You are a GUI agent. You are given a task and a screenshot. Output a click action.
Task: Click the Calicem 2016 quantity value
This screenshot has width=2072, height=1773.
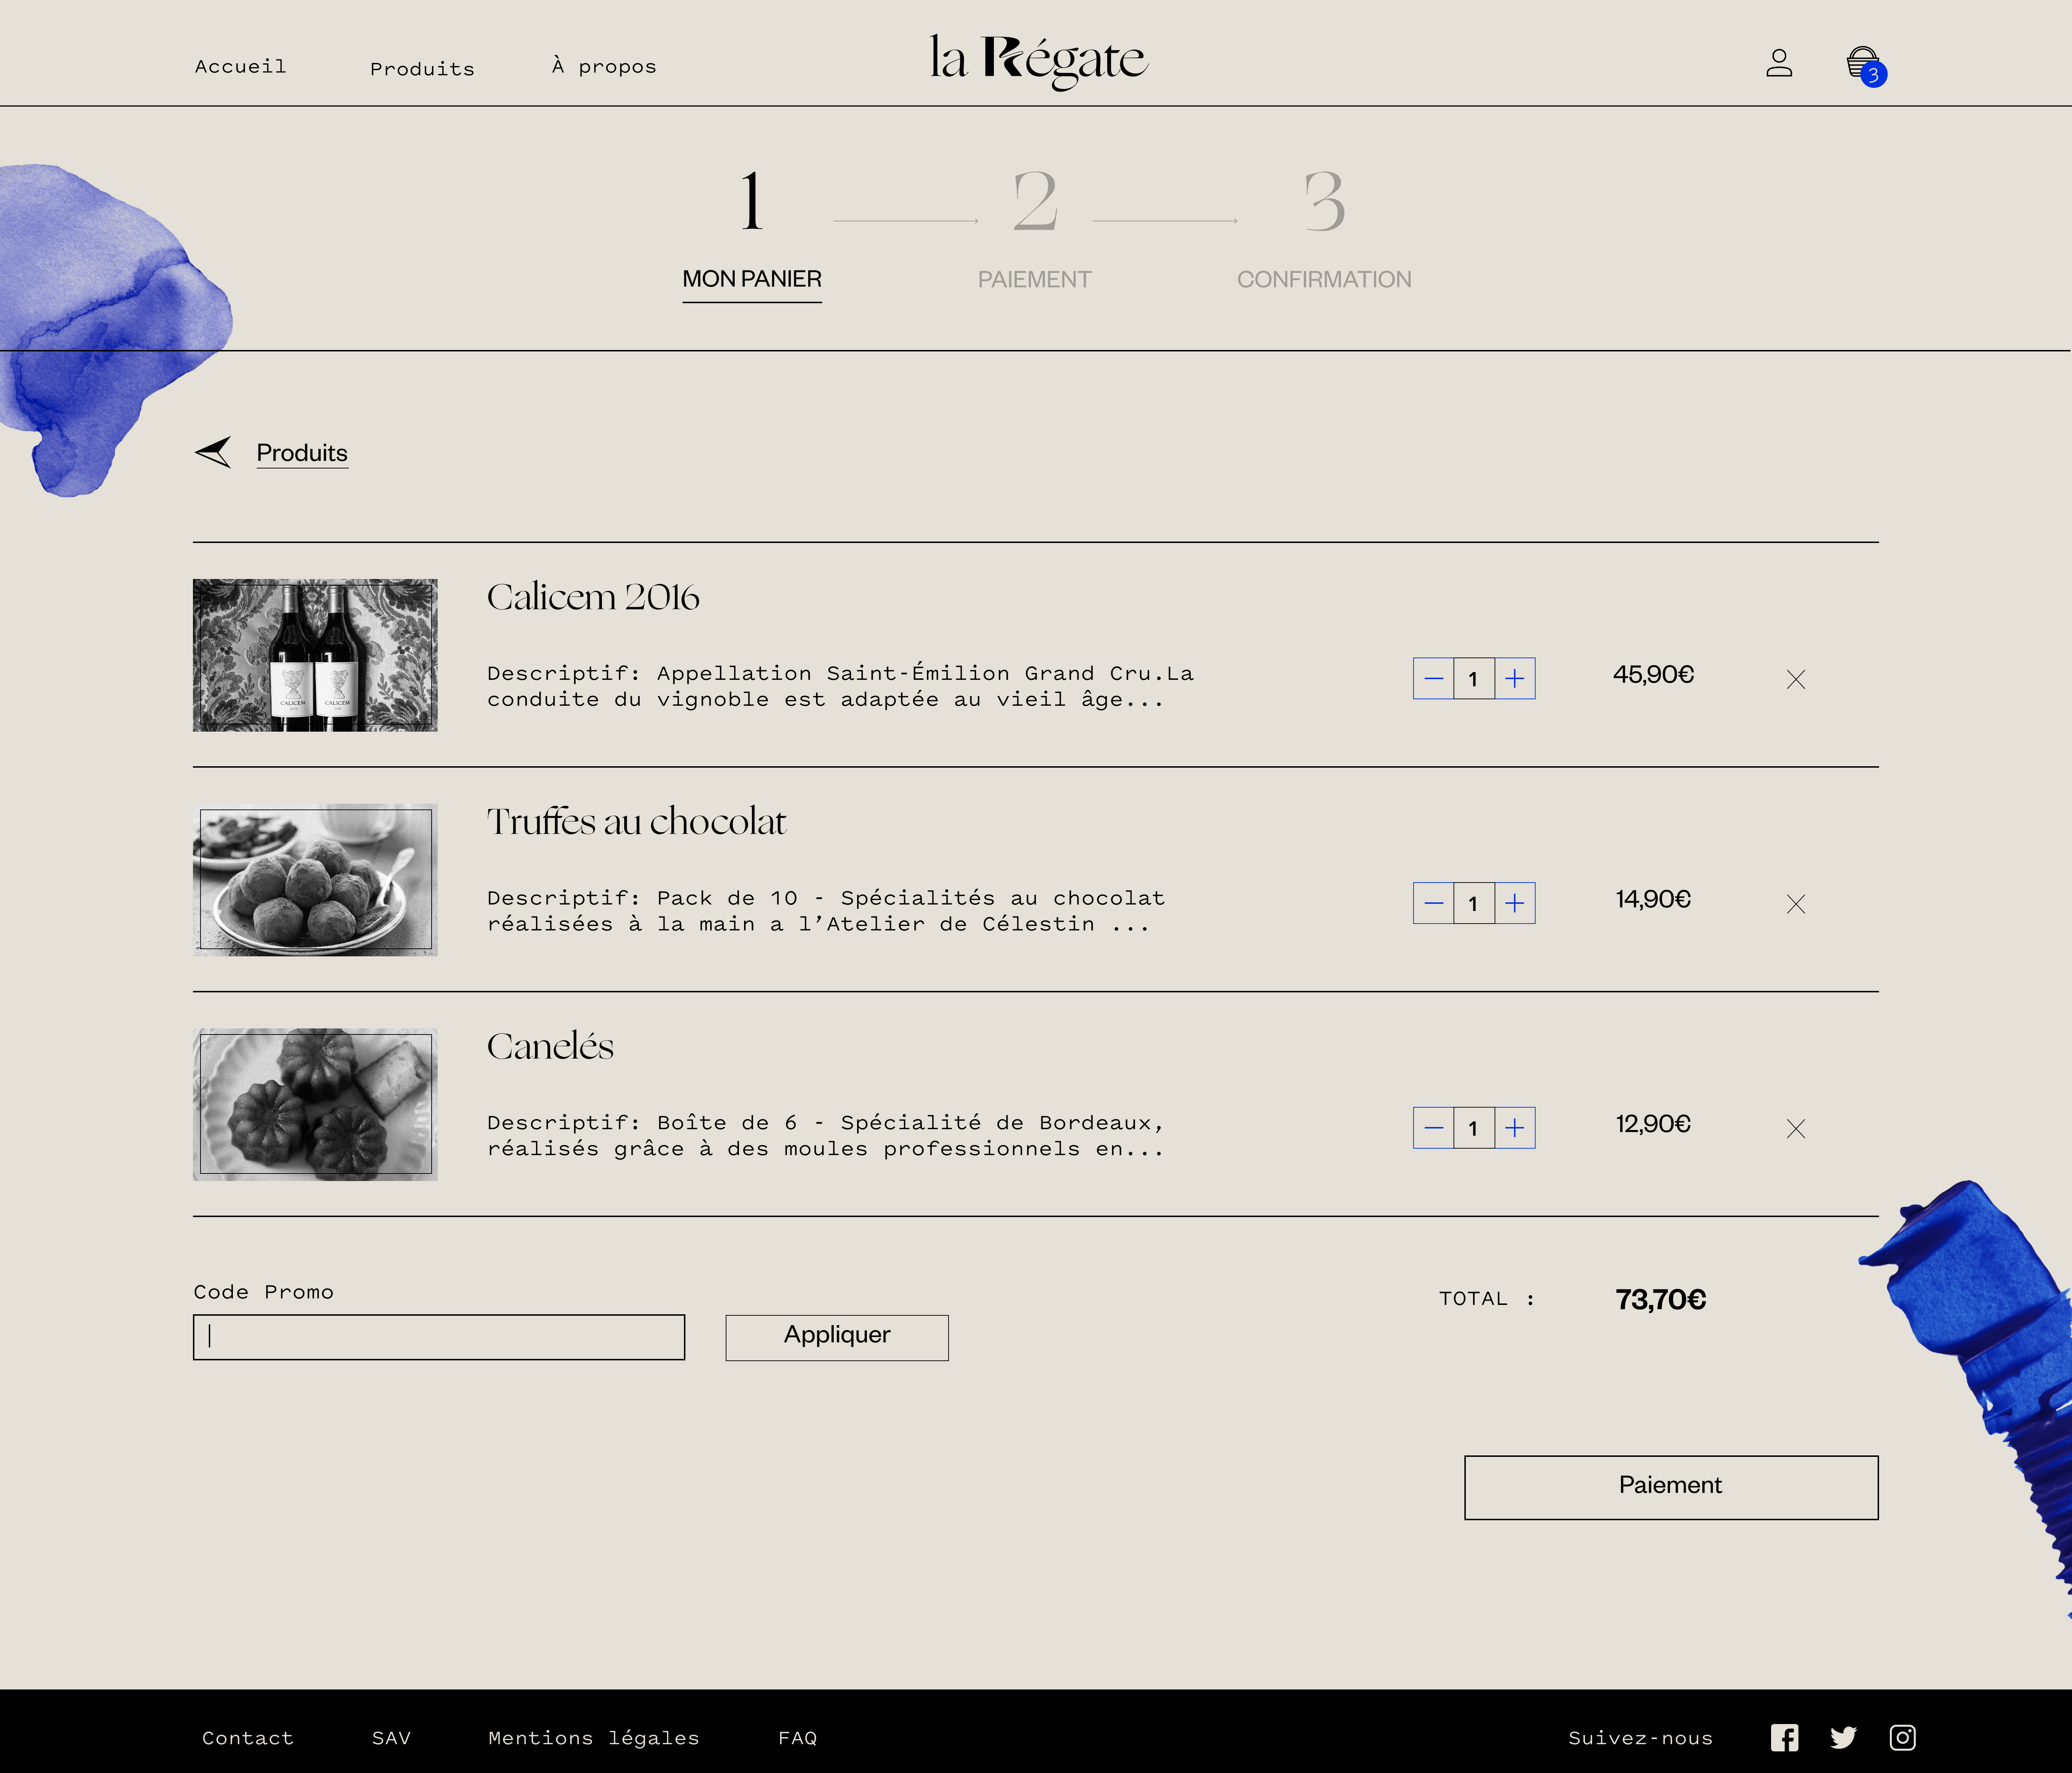point(1474,679)
